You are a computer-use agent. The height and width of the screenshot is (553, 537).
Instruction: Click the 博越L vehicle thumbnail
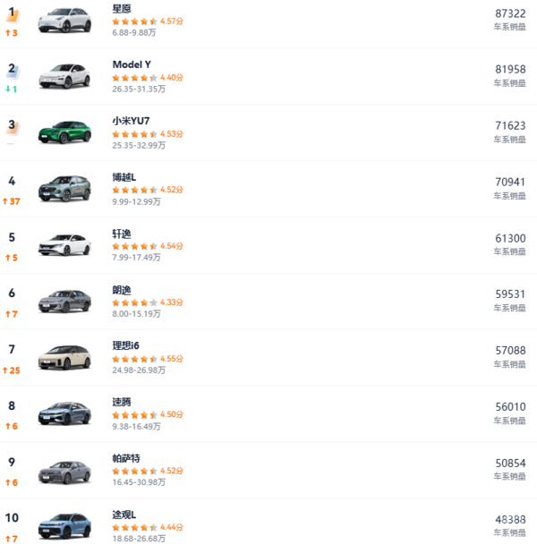(x=64, y=189)
